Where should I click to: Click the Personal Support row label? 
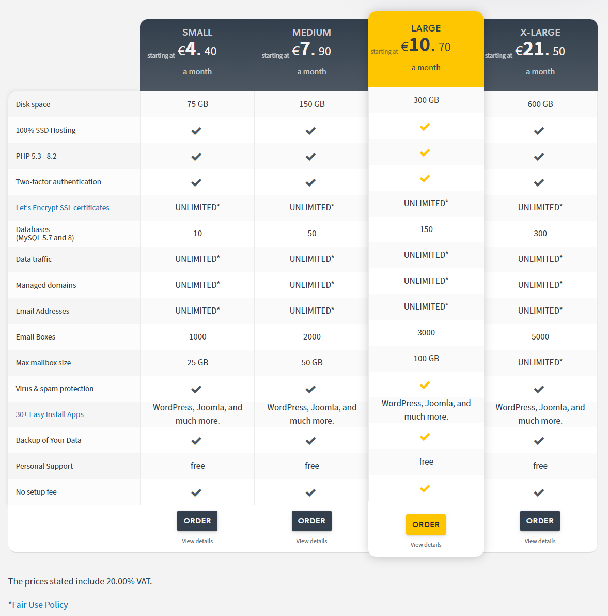44,466
